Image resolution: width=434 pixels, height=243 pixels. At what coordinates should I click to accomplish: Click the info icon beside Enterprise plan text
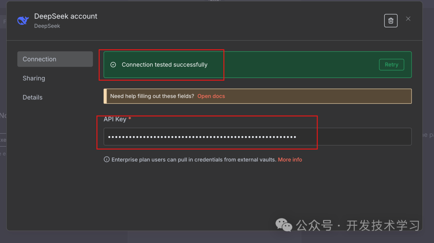(x=106, y=159)
